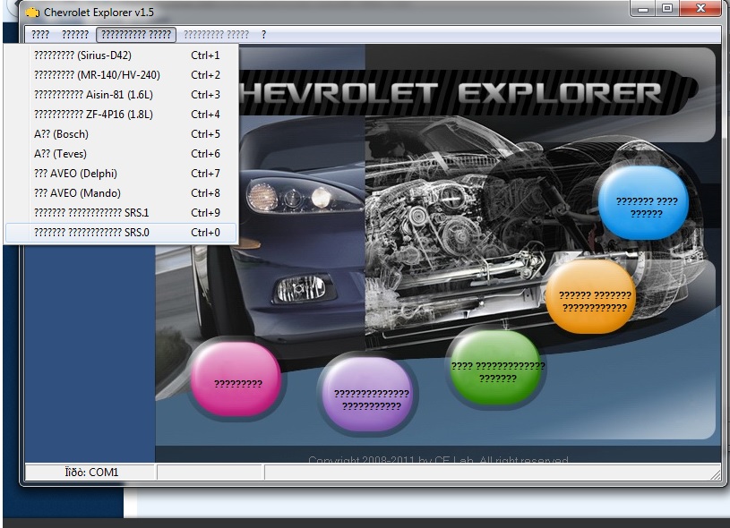
Task: Close the Chevrolet Explorer window
Action: tap(700, 9)
